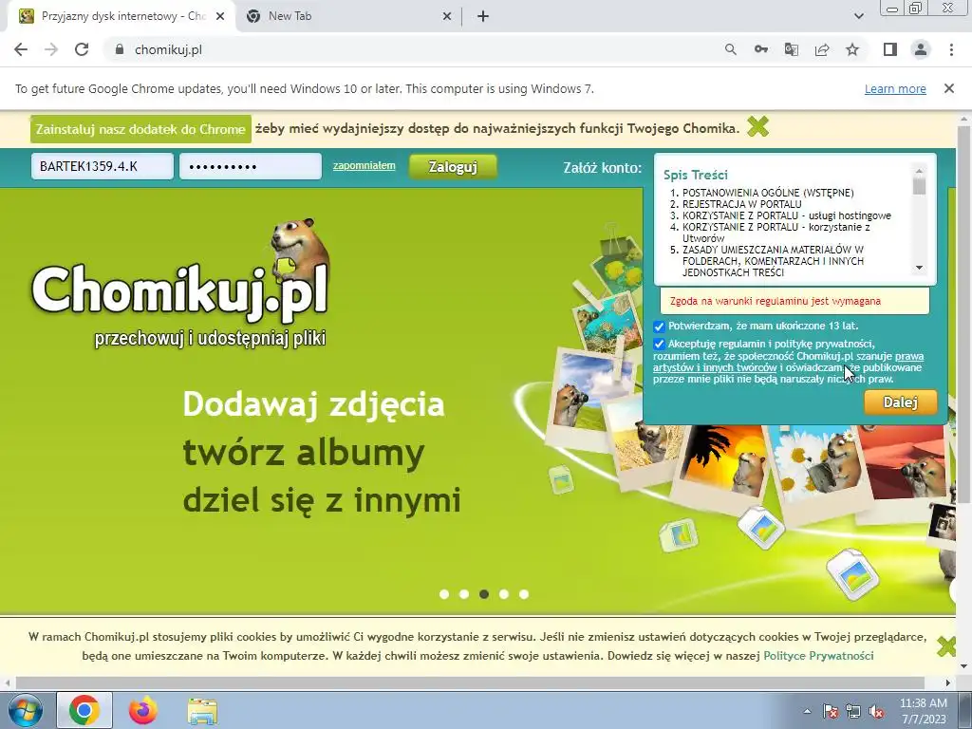The image size is (972, 729).
Task: Reload the chomikuj.pl page
Action: pos(82,49)
